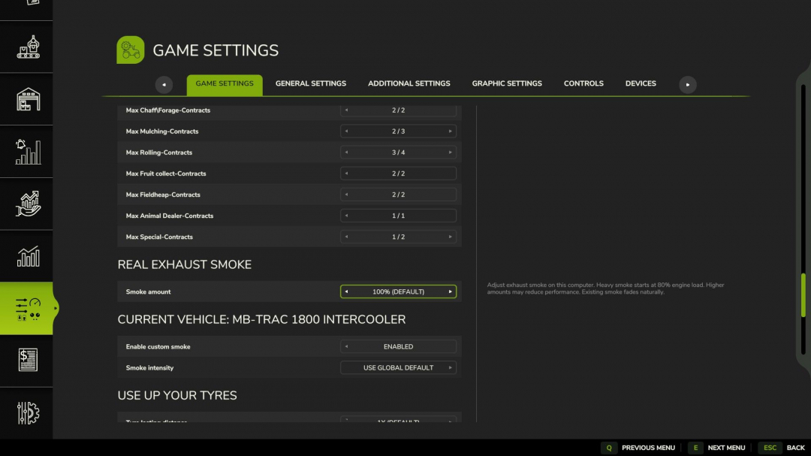Click the Real Exhaust Smoke section heading
This screenshot has width=811, height=456.
pos(184,264)
